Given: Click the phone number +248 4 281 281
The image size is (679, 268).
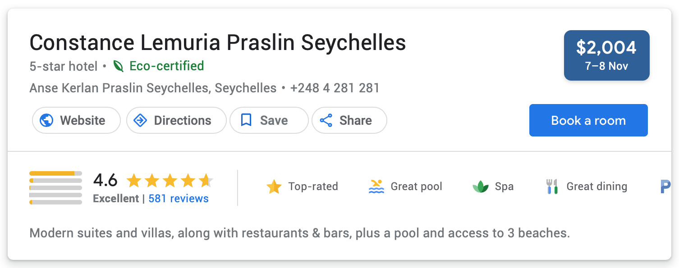Looking at the screenshot, I should point(335,88).
